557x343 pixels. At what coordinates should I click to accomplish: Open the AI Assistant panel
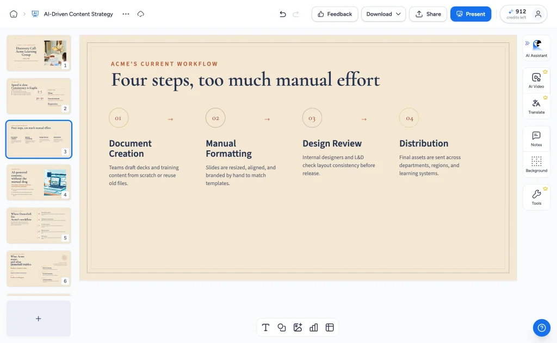tap(536, 48)
